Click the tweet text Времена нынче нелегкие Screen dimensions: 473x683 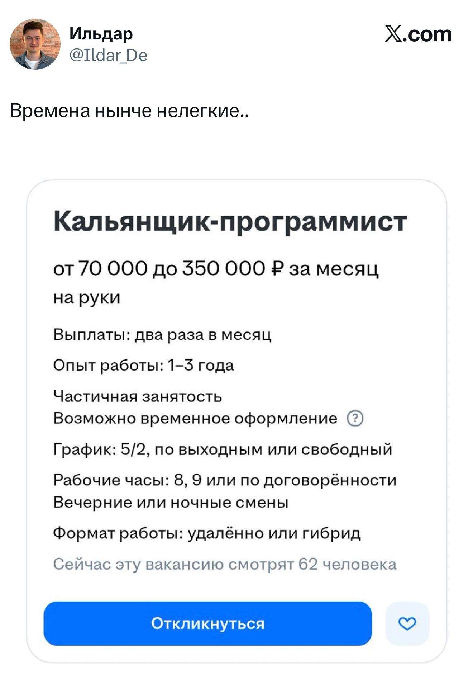pyautogui.click(x=129, y=111)
